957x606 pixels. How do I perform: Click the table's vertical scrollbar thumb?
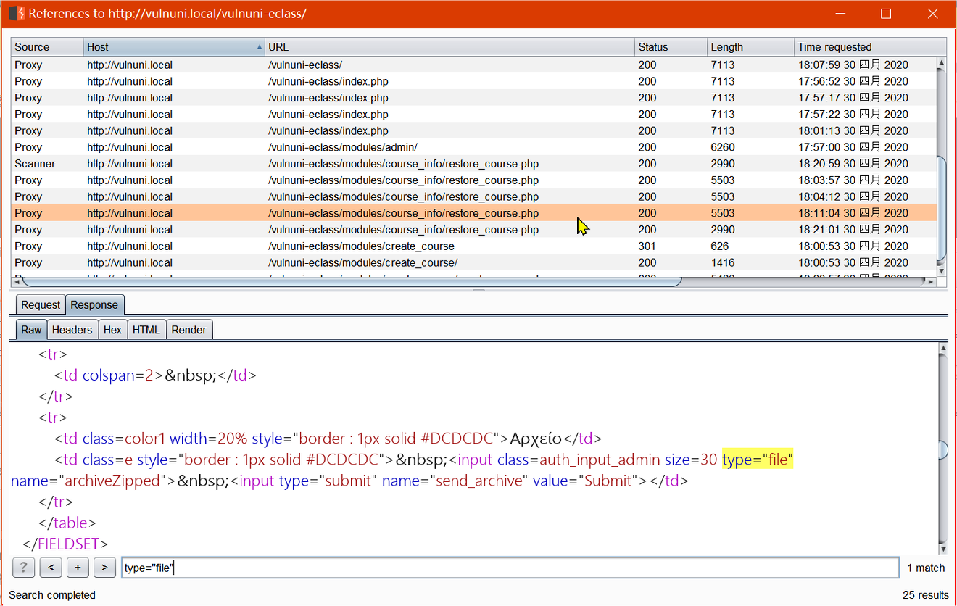pos(942,207)
